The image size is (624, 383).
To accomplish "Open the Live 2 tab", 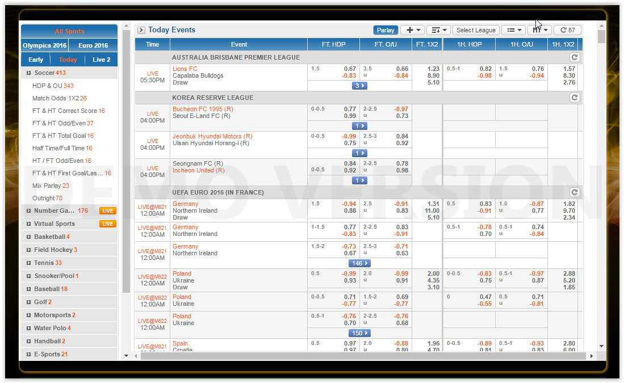I will [x=102, y=60].
